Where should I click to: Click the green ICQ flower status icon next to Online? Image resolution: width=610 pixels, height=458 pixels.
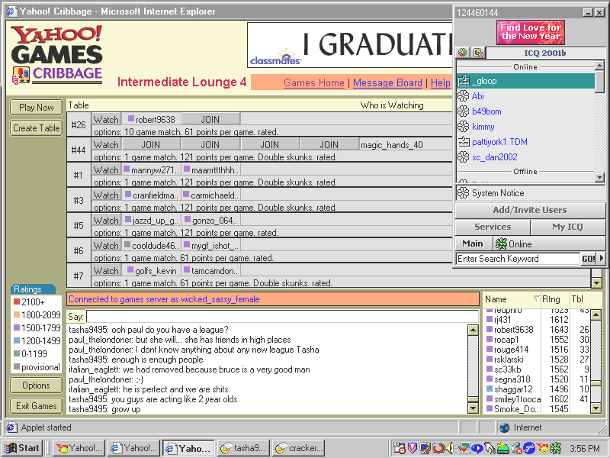point(501,244)
